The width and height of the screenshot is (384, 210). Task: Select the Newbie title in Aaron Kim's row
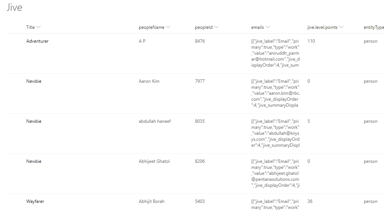tap(34, 81)
